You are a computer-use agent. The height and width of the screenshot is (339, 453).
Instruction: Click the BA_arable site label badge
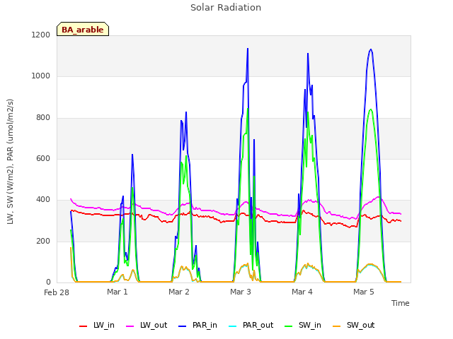click(83, 29)
